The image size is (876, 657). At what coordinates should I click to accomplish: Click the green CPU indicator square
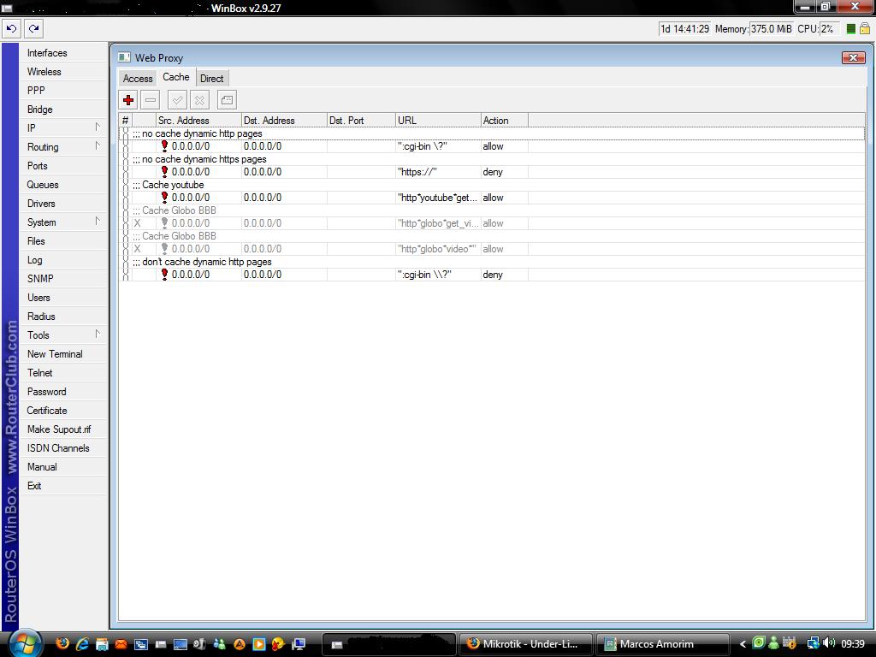coord(851,29)
